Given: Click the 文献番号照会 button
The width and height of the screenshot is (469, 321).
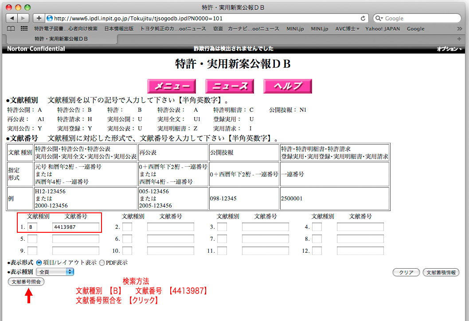Looking at the screenshot, I should [26, 282].
